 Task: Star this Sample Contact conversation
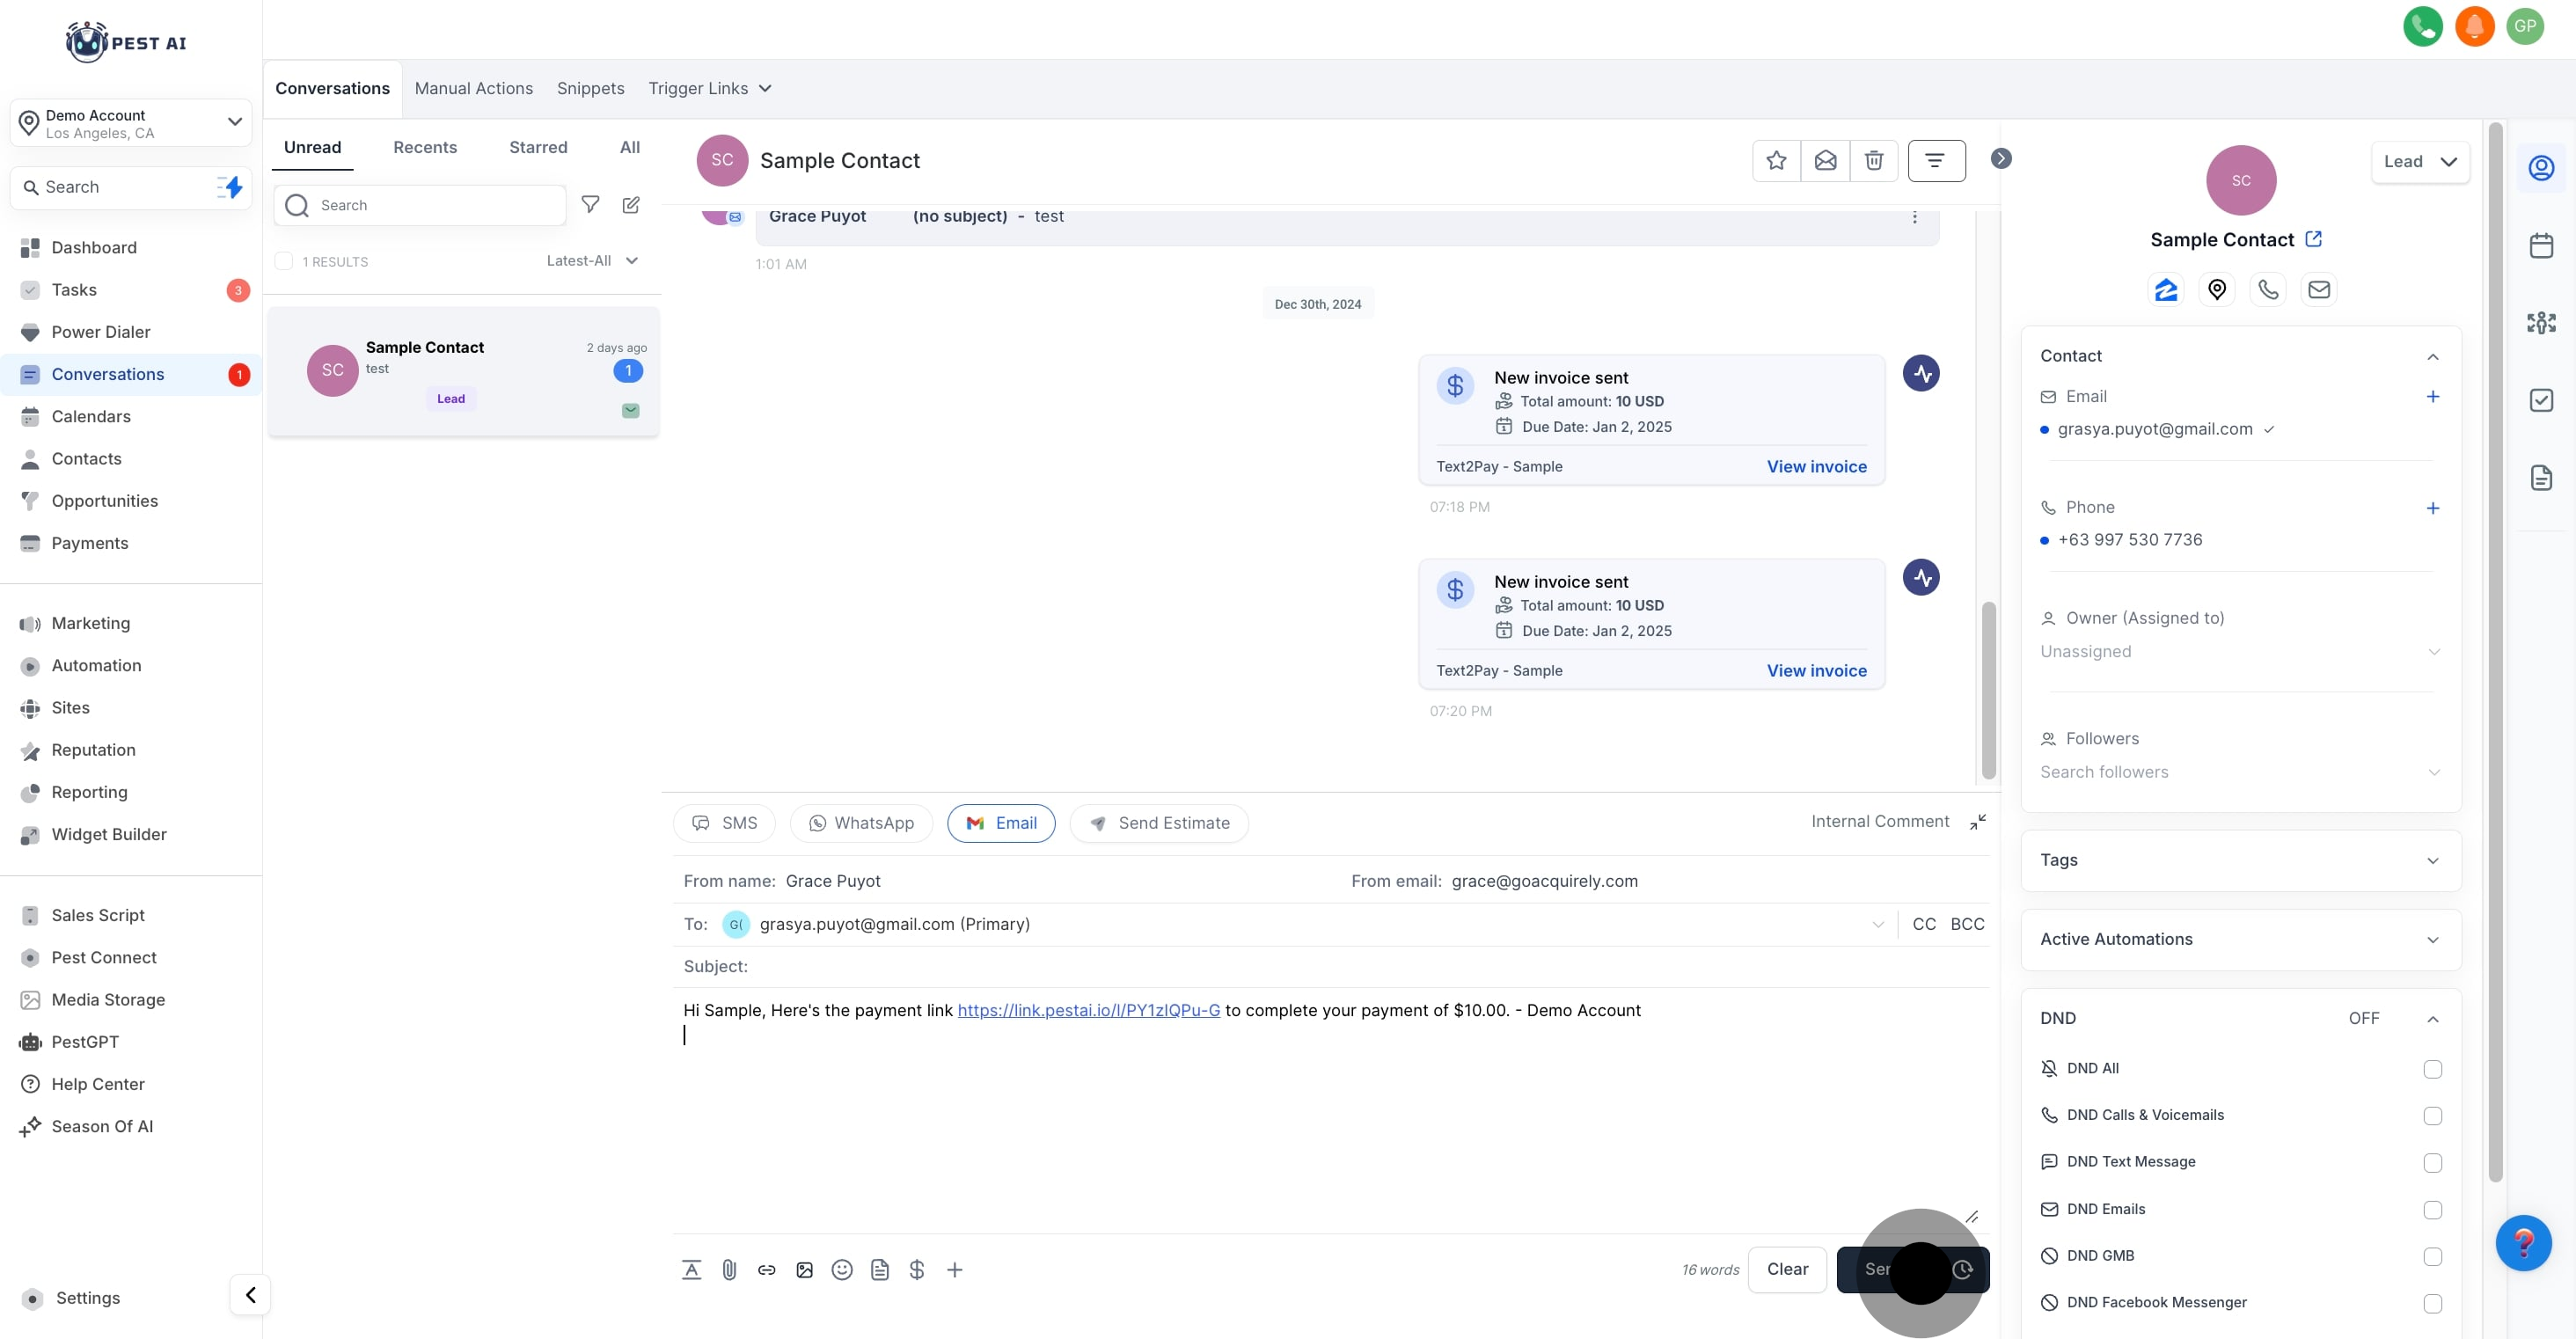click(x=1776, y=161)
